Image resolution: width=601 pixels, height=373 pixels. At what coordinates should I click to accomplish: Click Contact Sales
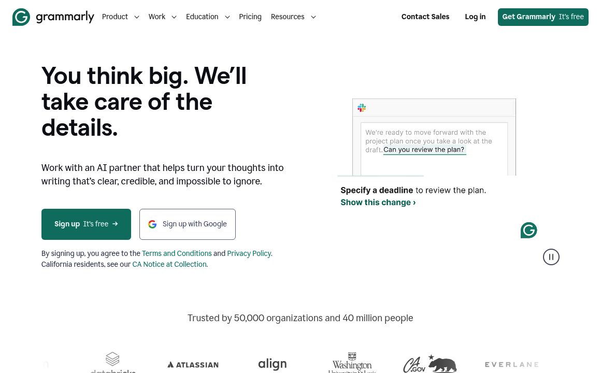(x=425, y=17)
